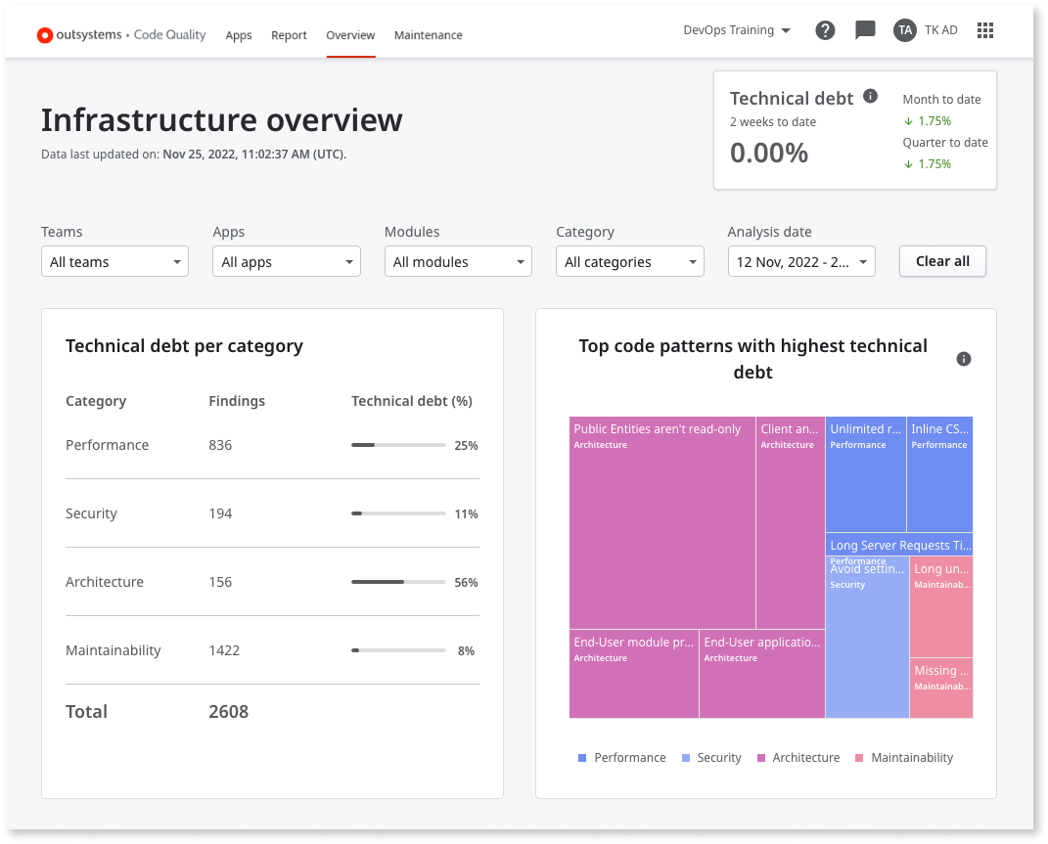The image size is (1048, 844).
Task: Click the Infrastructure overview heading
Action: (x=222, y=120)
